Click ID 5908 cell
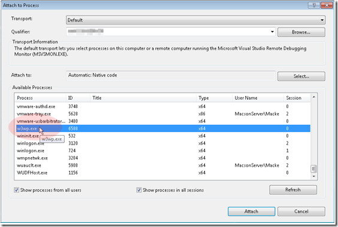 point(73,165)
